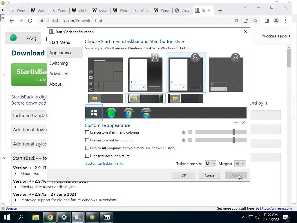Viewport: 297px width, 223px height.
Task: Bookmark this page with the star icon
Action: coord(255,21)
